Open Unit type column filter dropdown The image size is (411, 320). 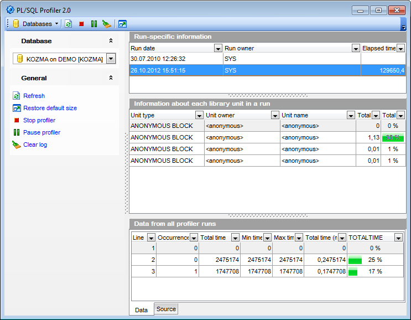pos(199,115)
